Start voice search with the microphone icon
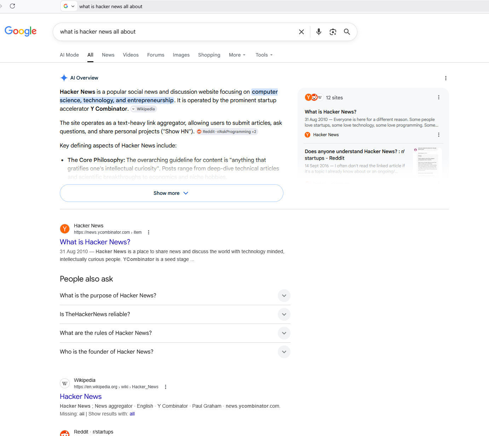The width and height of the screenshot is (489, 436). pyautogui.click(x=319, y=32)
